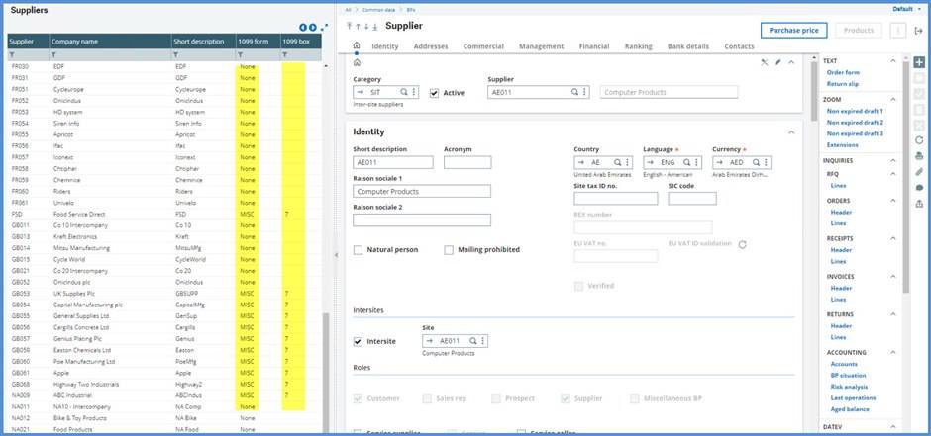Toggle the Intersite checkbox
931x436 pixels.
358,341
